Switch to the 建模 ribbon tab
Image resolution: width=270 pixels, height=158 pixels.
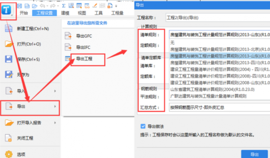65,13
